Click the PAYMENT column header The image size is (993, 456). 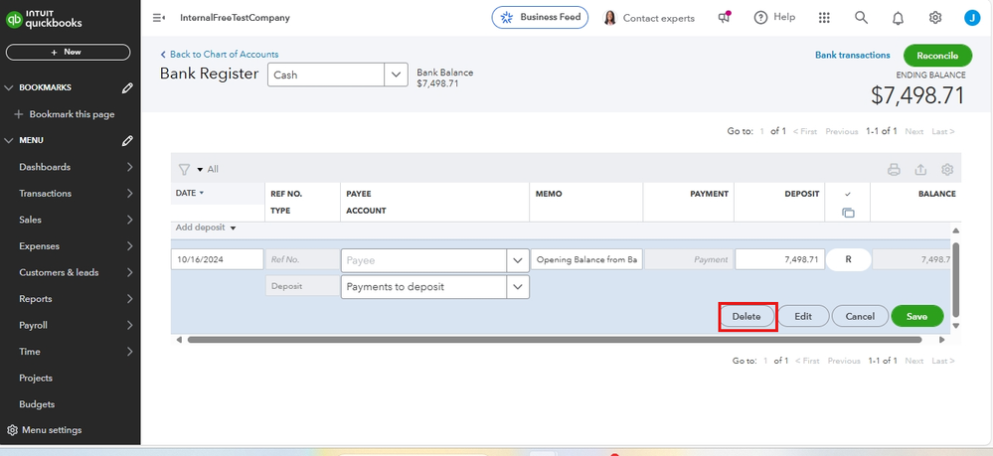pos(710,194)
